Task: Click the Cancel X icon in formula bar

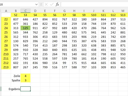Action: tap(46, 4)
